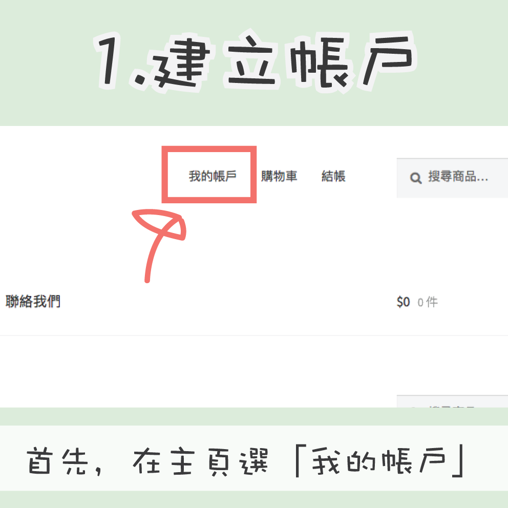This screenshot has height=508, width=508.
Task: Click the 首先 text in bottom caption
Action: 57,461
